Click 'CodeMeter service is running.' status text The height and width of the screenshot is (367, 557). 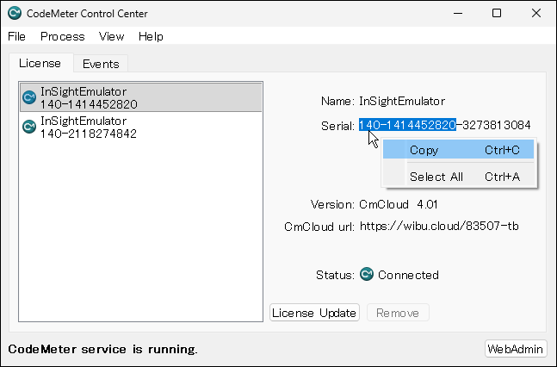pyautogui.click(x=102, y=349)
